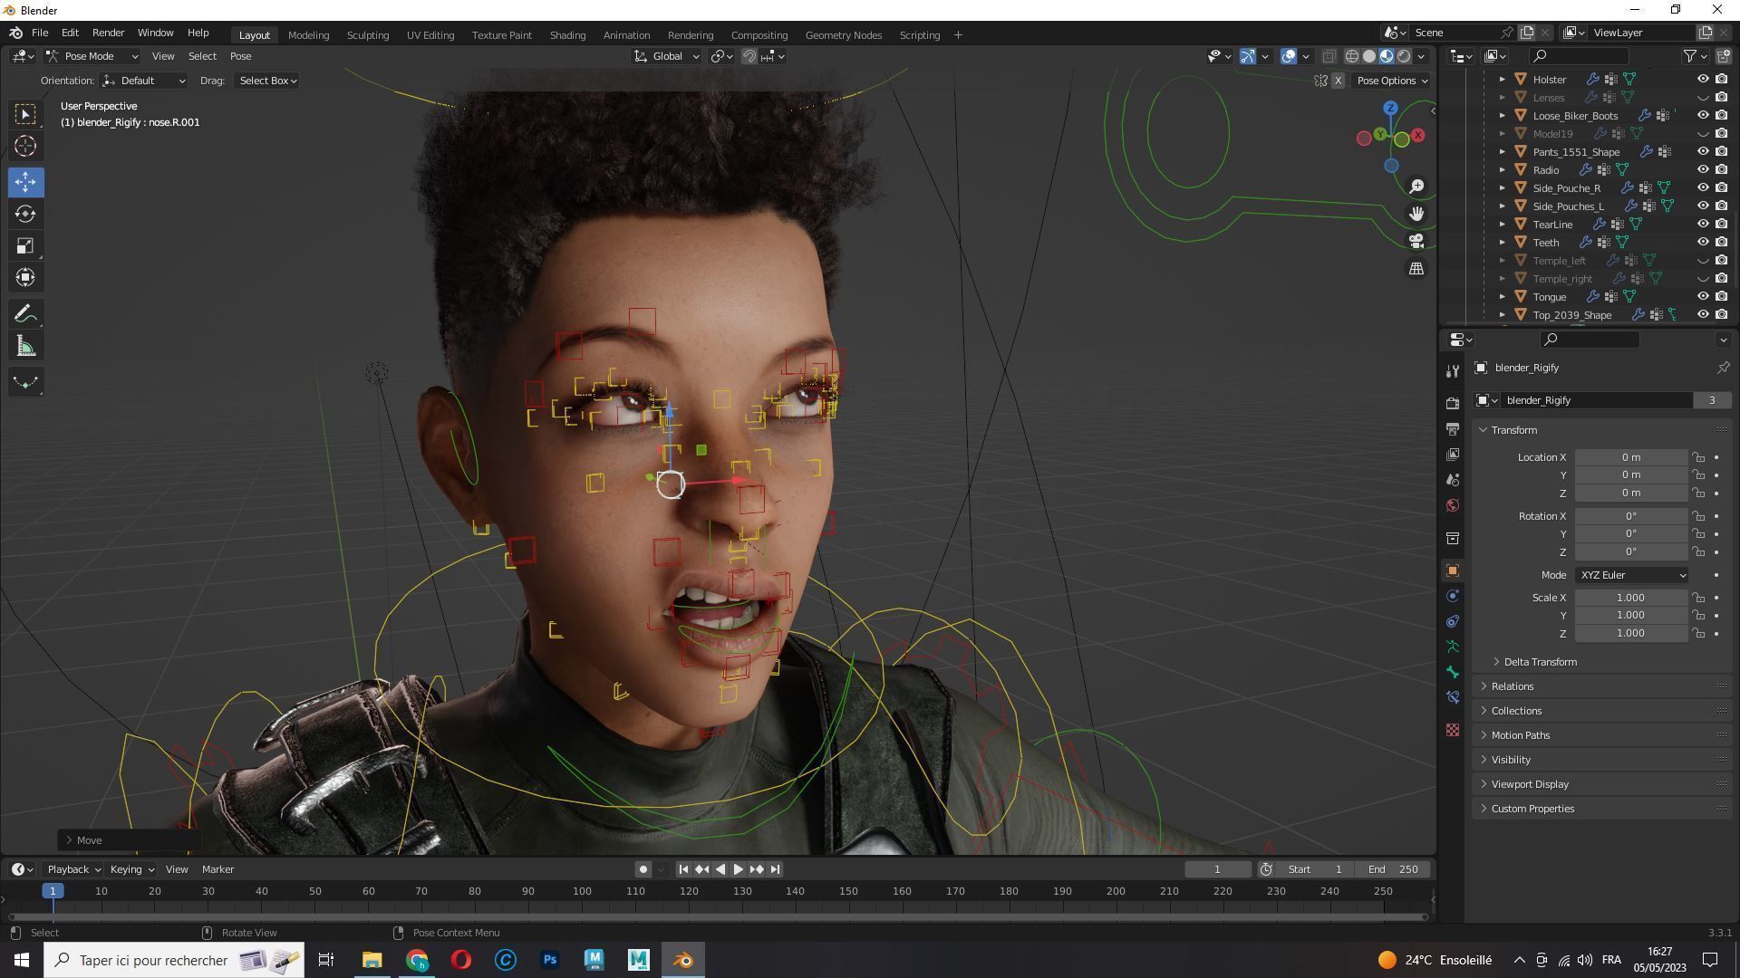Switch to the Shading workspace tab
The width and height of the screenshot is (1740, 978).
click(x=567, y=34)
